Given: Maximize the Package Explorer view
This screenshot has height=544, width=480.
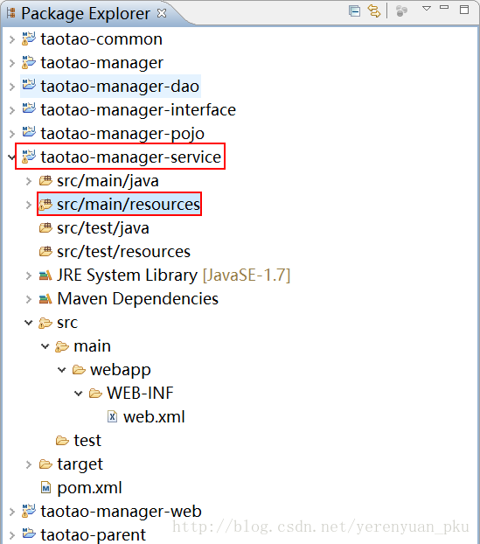Looking at the screenshot, I should point(464,10).
